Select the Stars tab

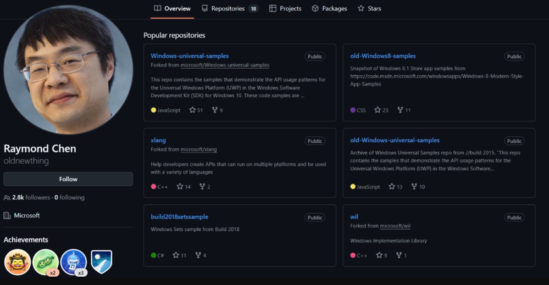coord(369,9)
